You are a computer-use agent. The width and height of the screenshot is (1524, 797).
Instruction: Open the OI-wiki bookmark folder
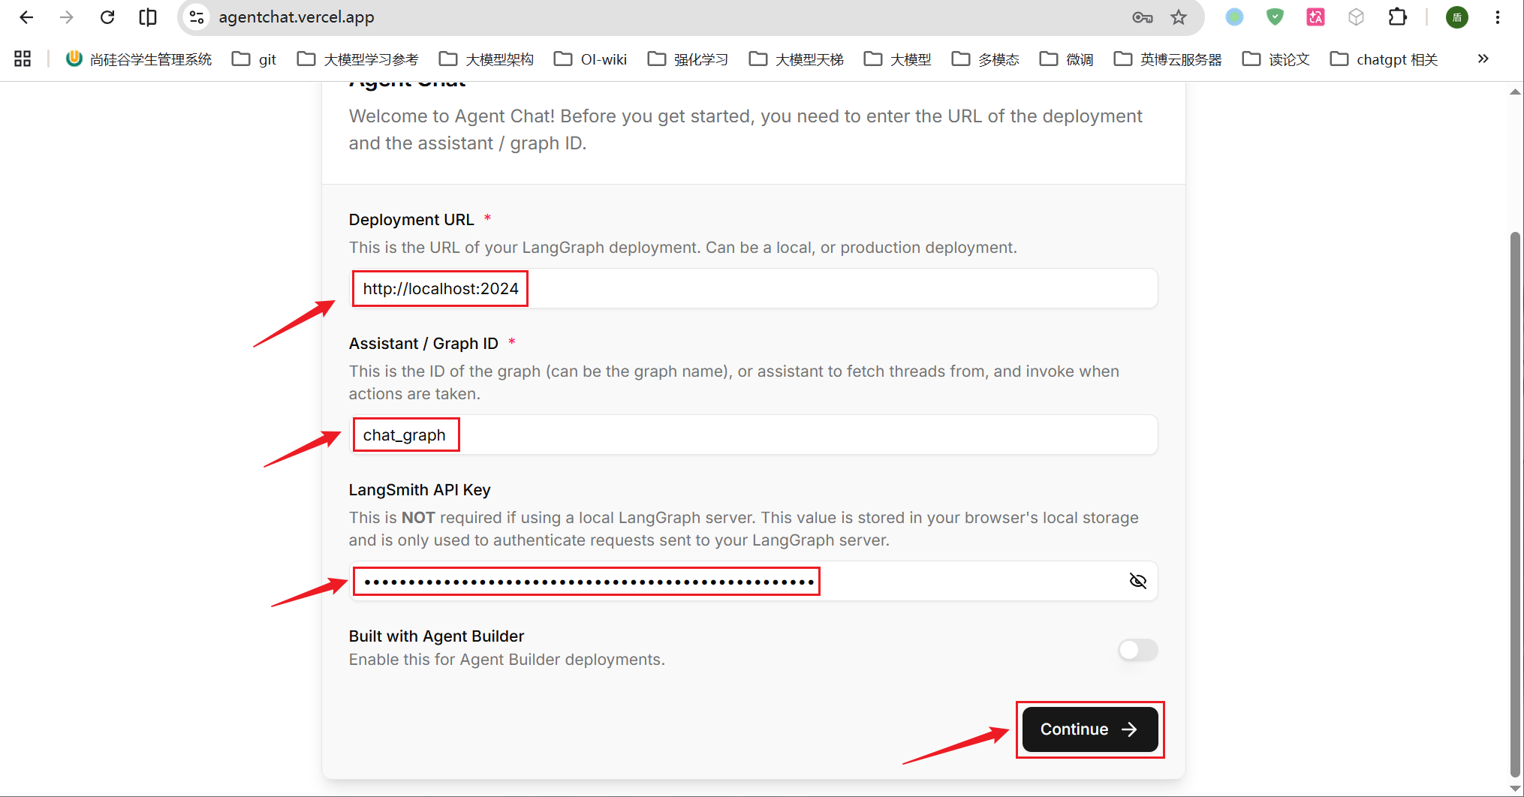coord(591,59)
